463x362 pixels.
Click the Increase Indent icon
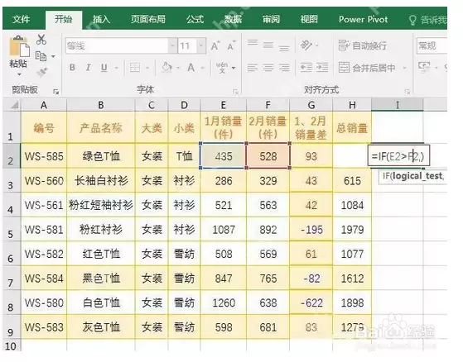pyautogui.click(x=322, y=68)
